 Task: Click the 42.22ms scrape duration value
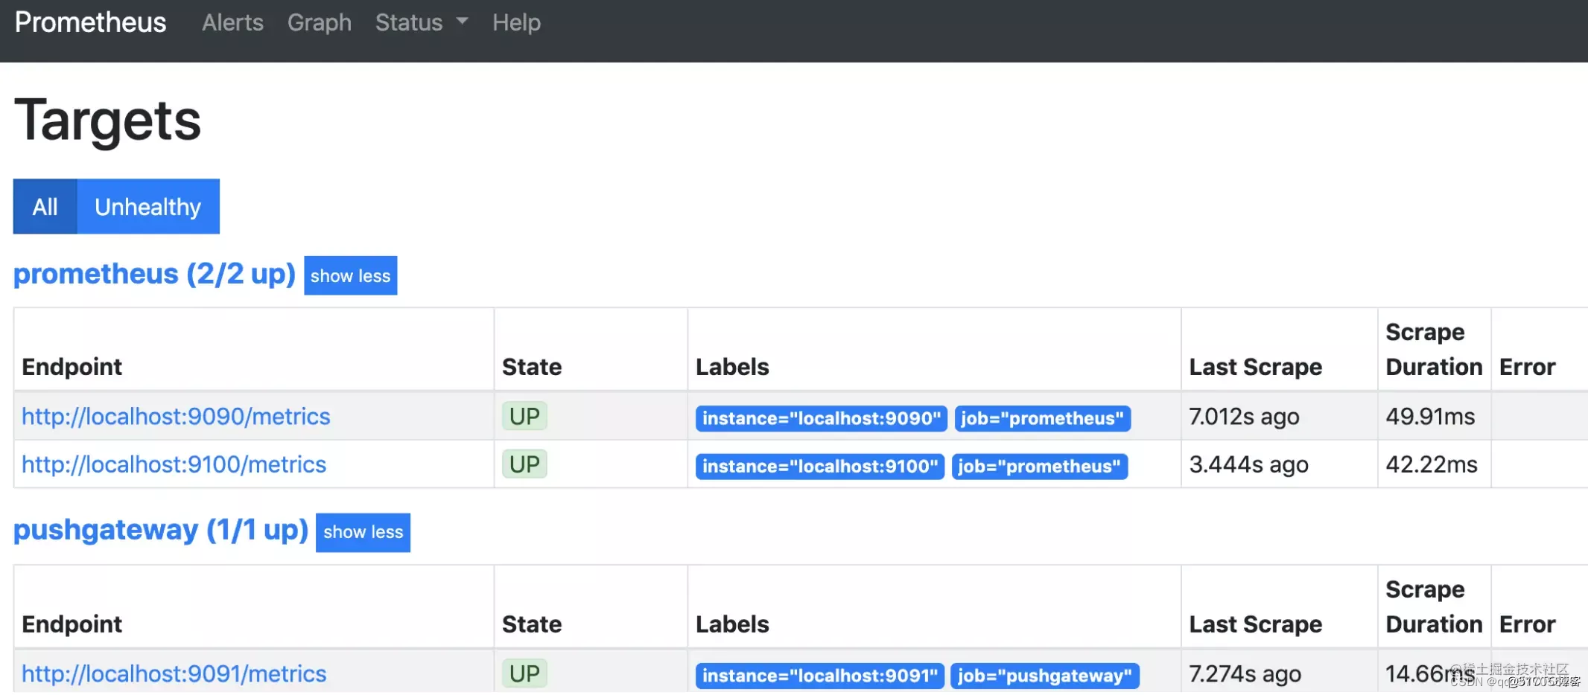(1432, 465)
